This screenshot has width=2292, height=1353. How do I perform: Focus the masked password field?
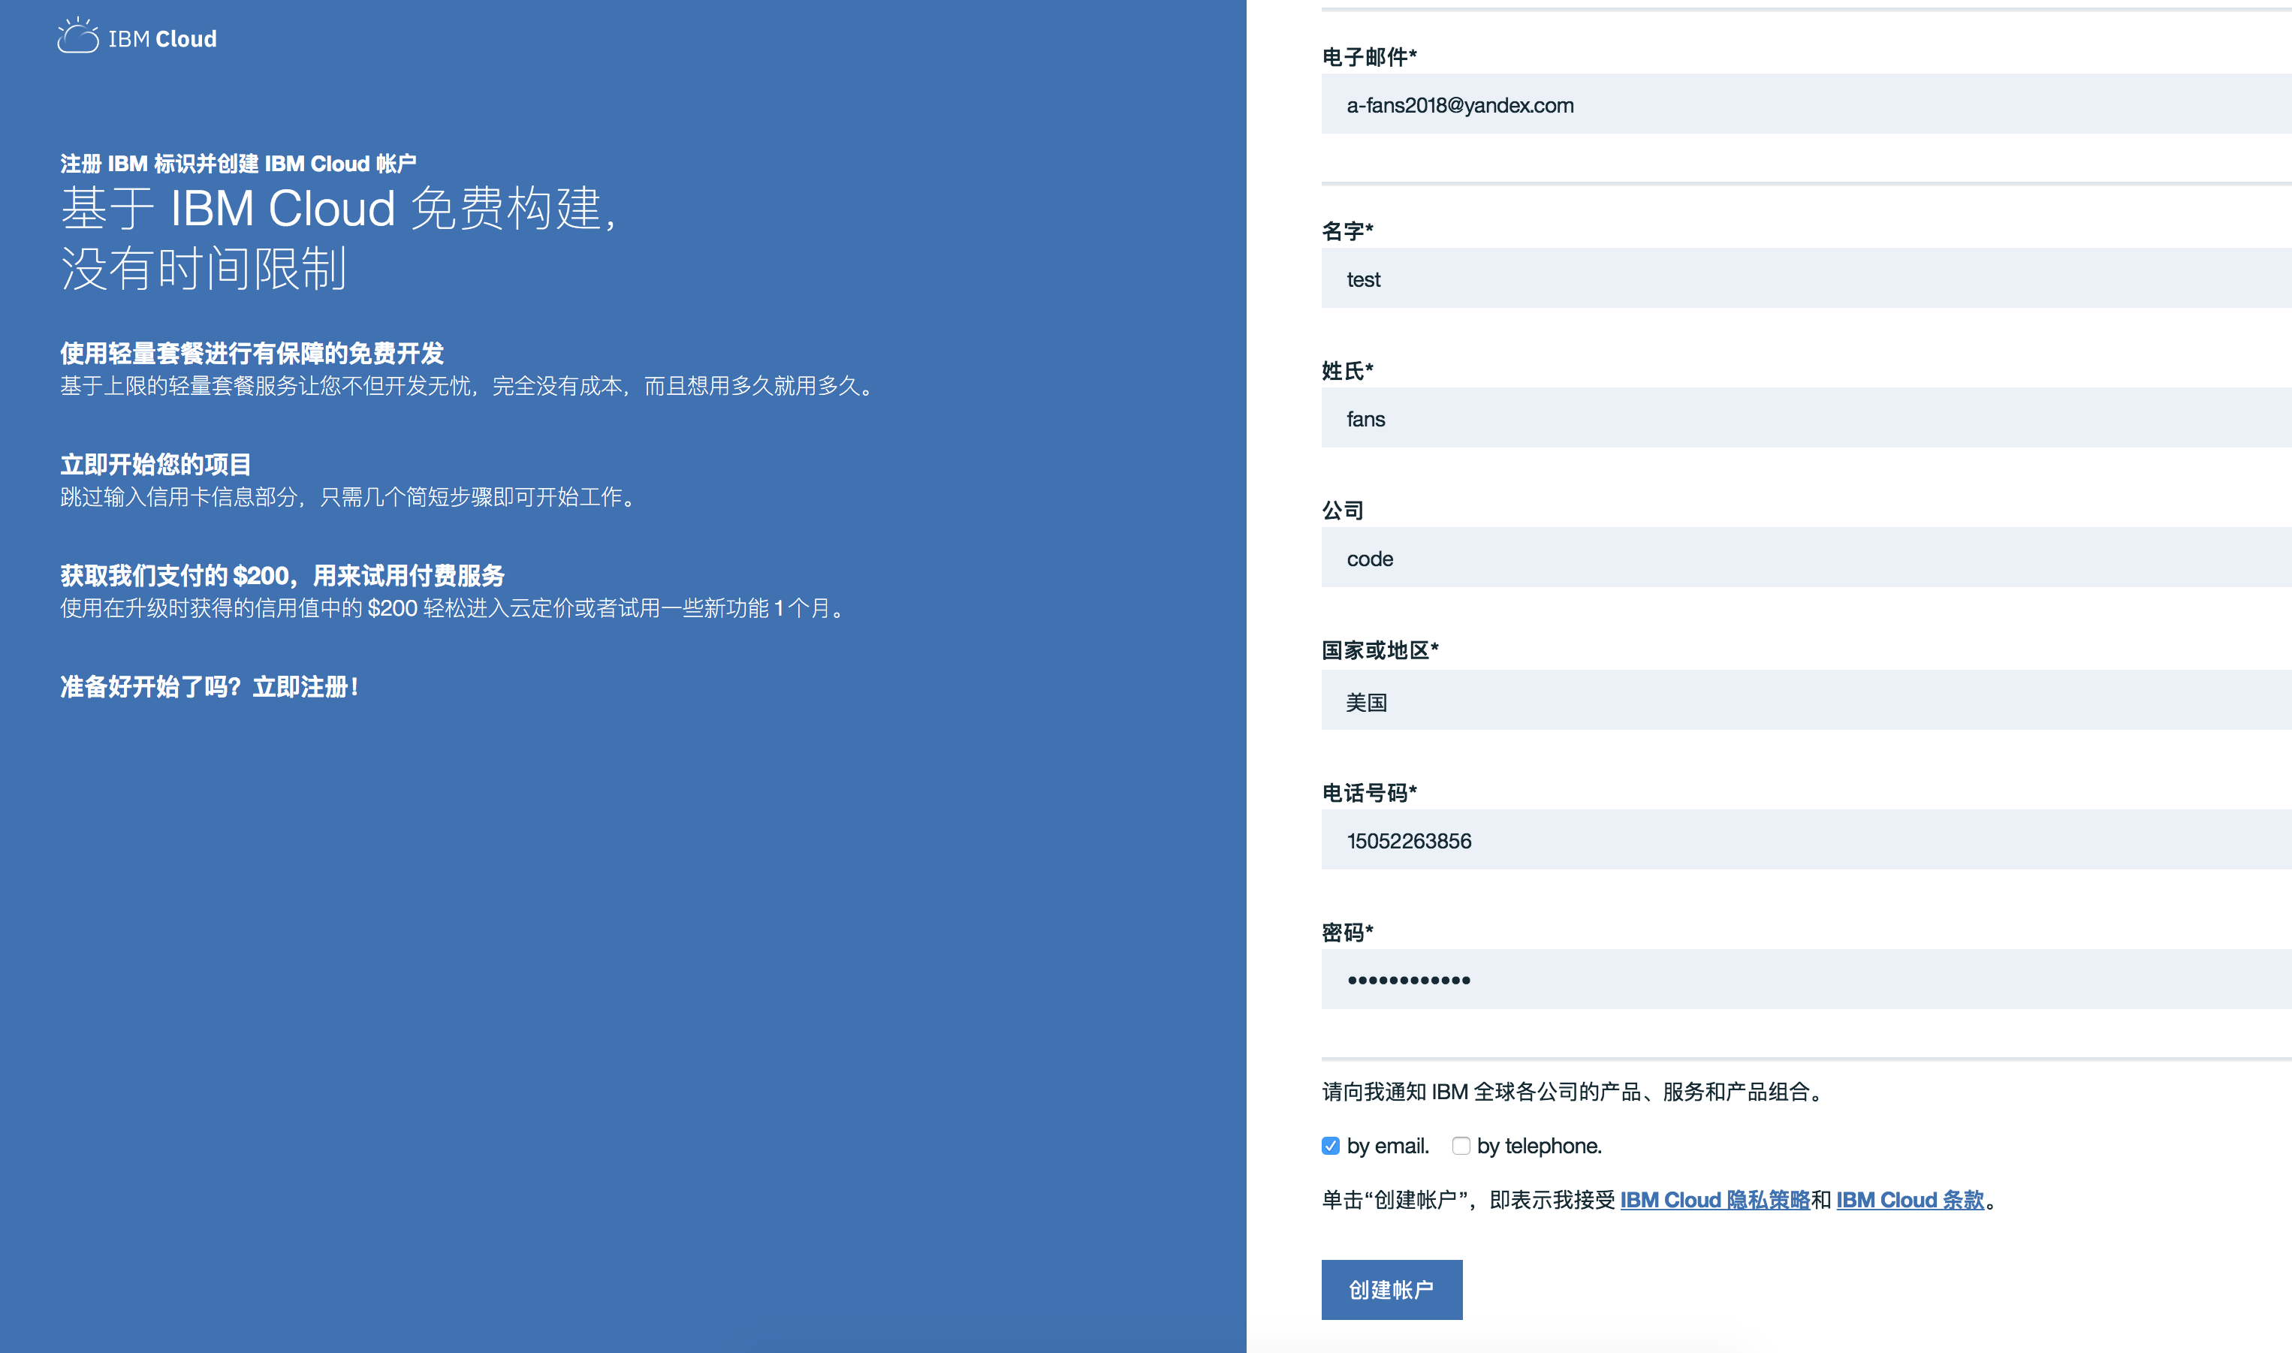1805,979
